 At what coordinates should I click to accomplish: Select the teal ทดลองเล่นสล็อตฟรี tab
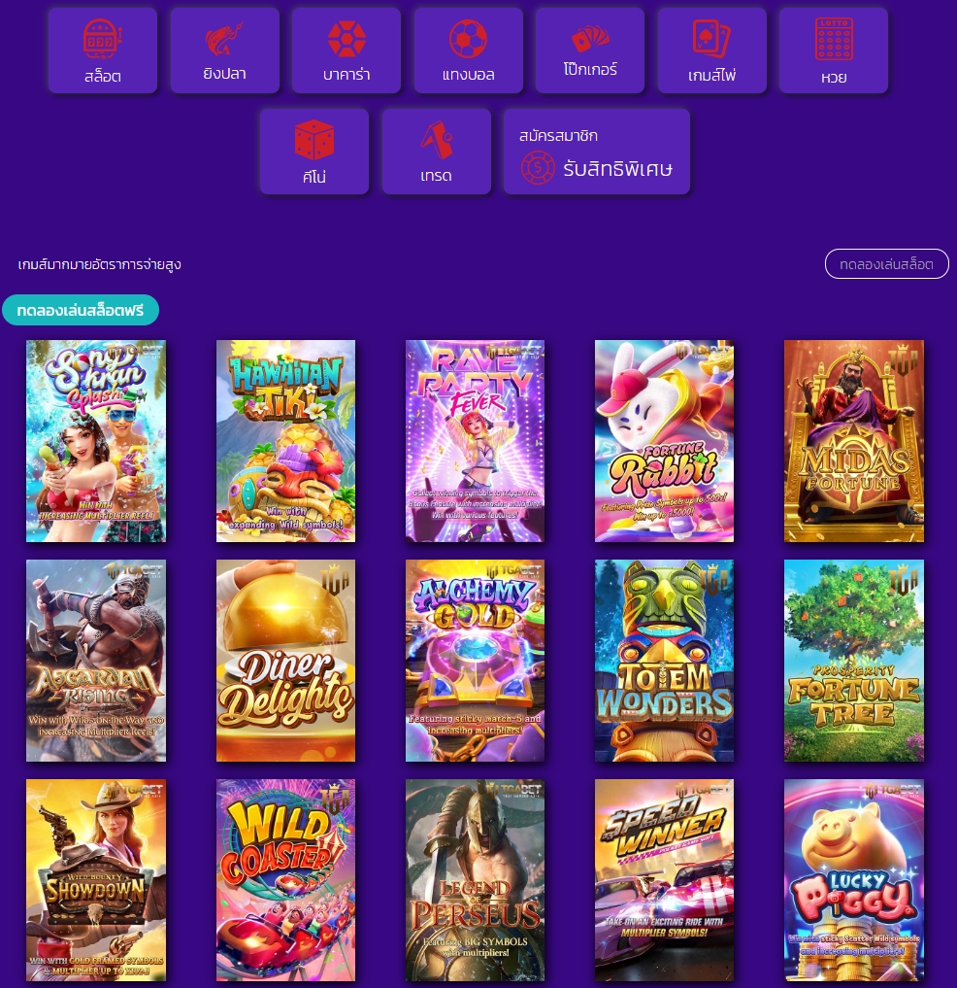81,310
